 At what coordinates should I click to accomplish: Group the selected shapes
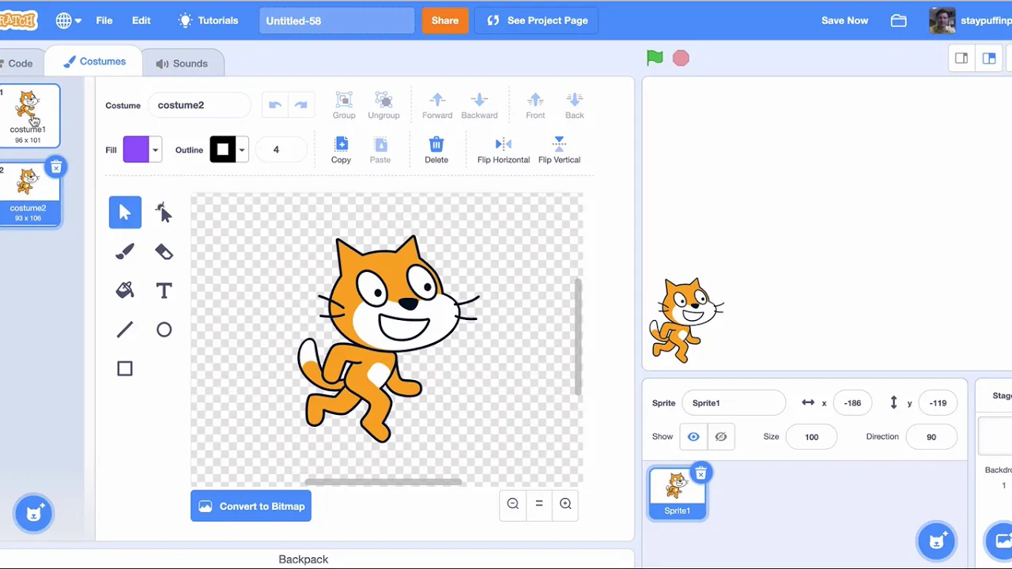(344, 106)
